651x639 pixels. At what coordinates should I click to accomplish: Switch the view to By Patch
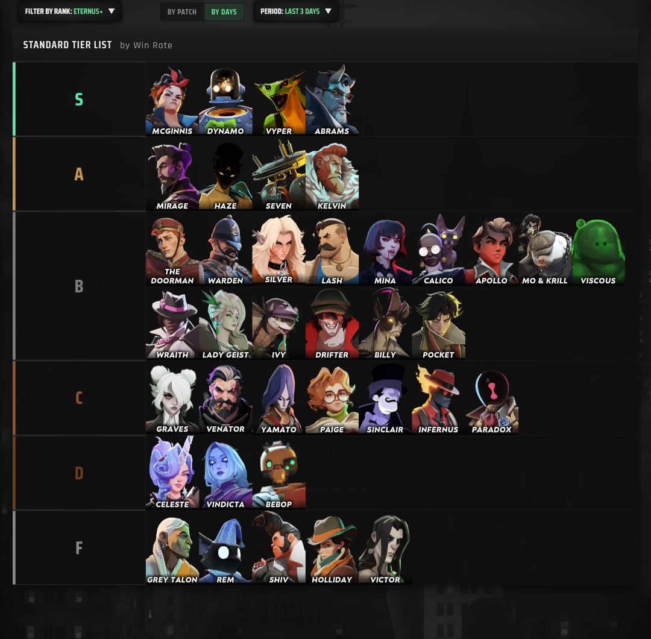pyautogui.click(x=182, y=11)
